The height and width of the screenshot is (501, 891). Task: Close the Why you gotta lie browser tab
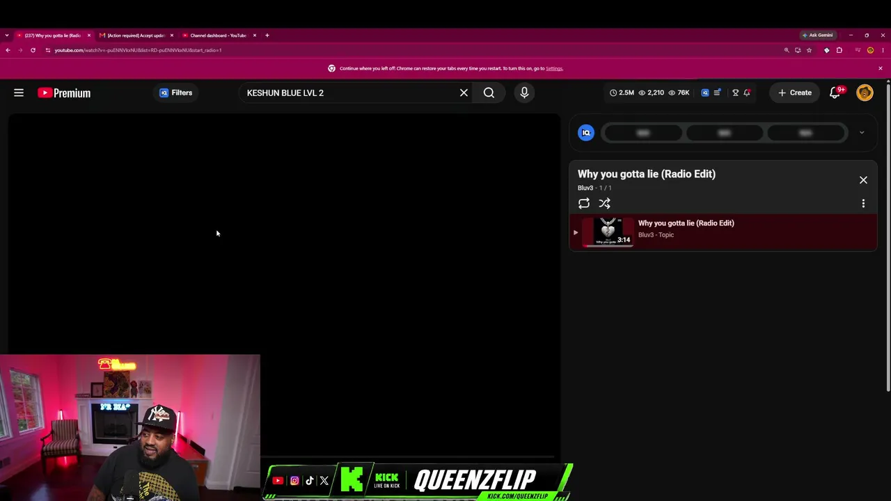(88, 35)
